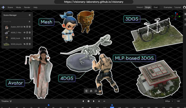The image size is (186, 108).
Task: Open the GitHub repository icon
Action: (184, 7)
